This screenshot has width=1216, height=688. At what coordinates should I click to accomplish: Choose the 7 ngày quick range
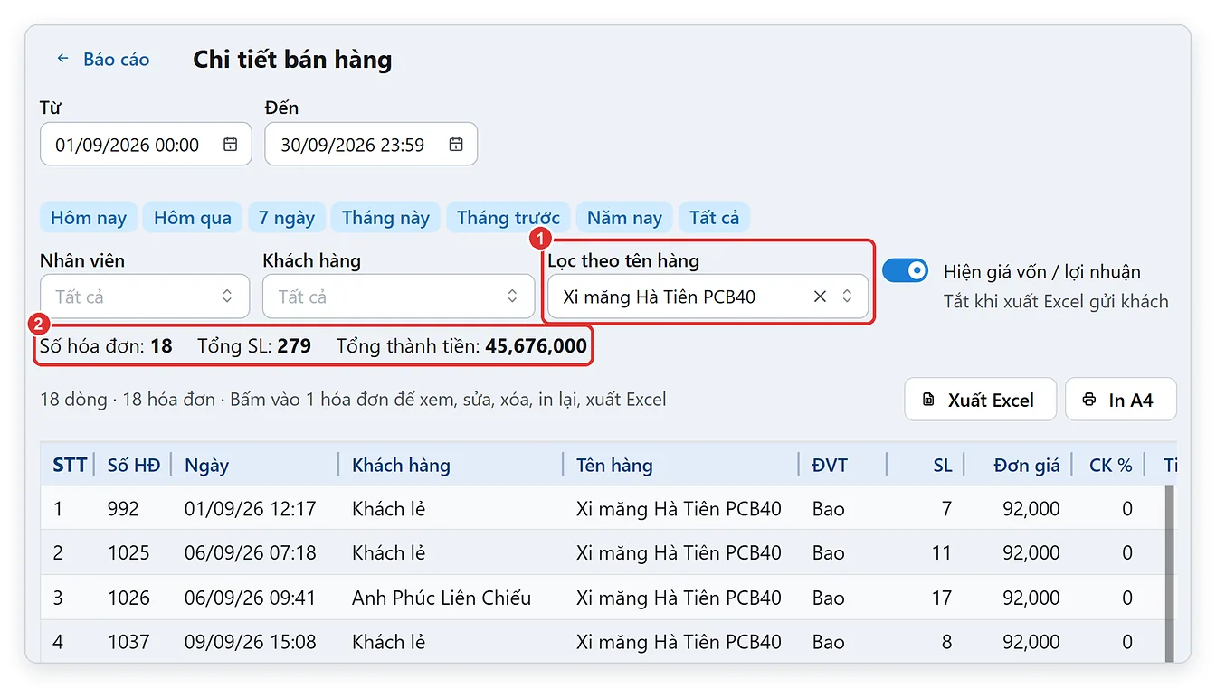tap(287, 218)
